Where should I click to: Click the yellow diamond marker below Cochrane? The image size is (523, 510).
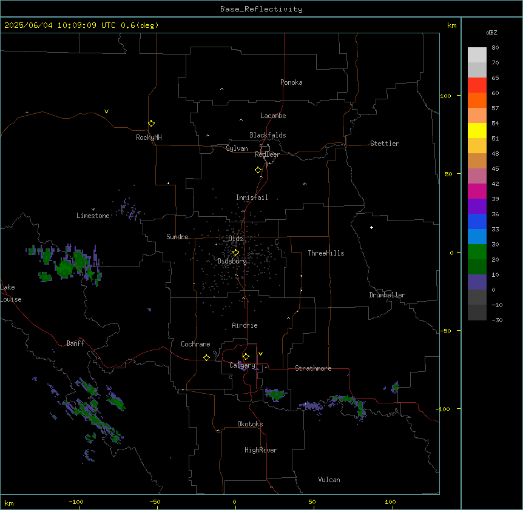point(206,357)
